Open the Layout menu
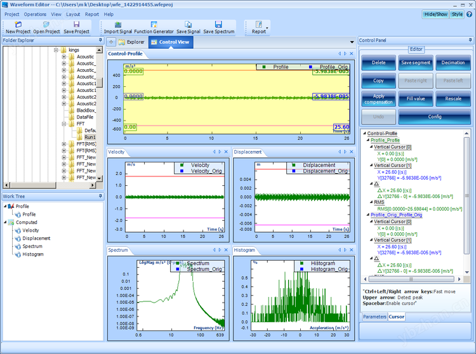Image resolution: width=476 pixels, height=354 pixels. pyautogui.click(x=73, y=14)
